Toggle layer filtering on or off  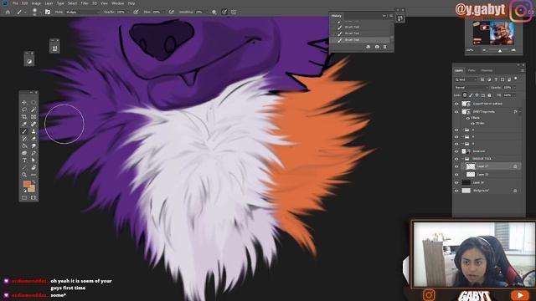pyautogui.click(x=516, y=79)
